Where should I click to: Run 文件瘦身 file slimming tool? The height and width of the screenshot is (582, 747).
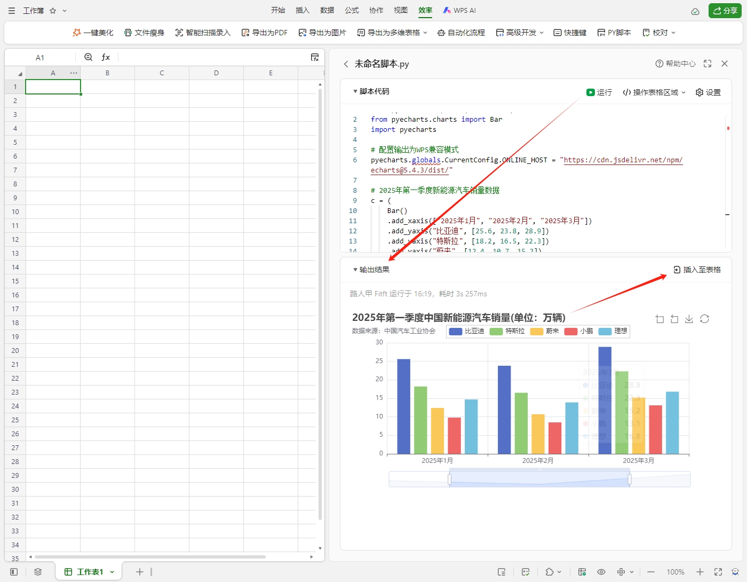click(x=144, y=33)
